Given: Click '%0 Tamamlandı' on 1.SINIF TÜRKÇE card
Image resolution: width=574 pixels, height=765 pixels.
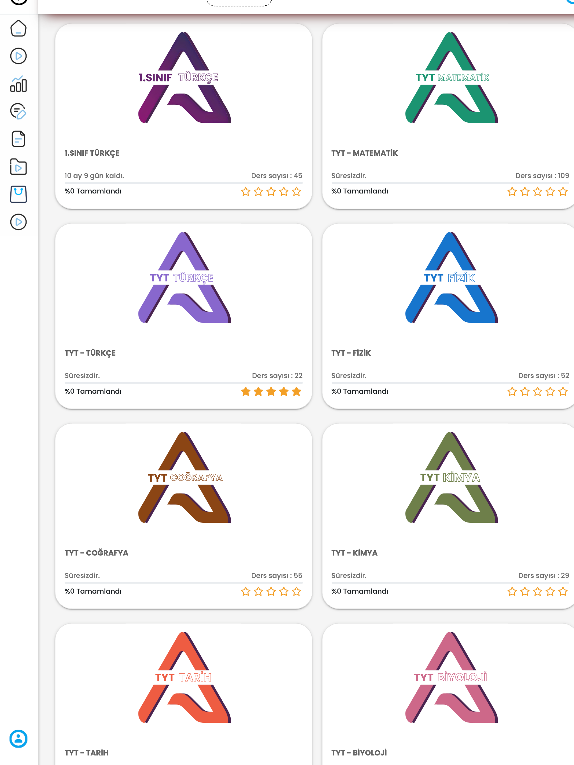Looking at the screenshot, I should click(x=93, y=191).
